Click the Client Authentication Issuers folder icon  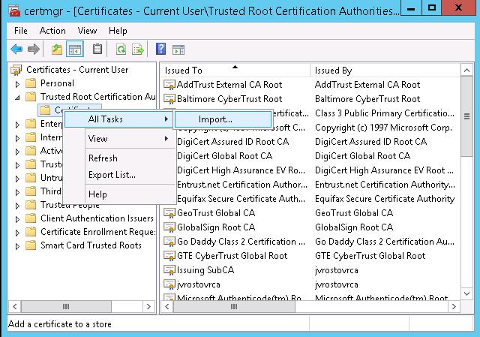[31, 218]
